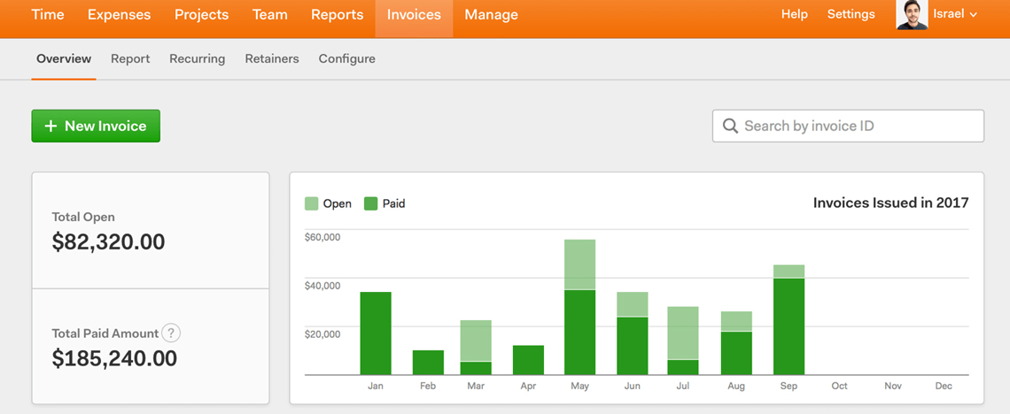Open the Help link
The width and height of the screenshot is (1010, 414).
click(x=794, y=14)
